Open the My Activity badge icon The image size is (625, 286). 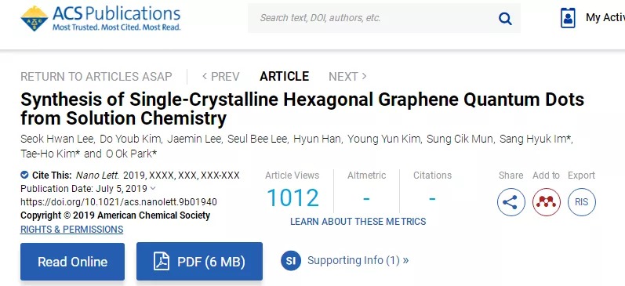point(568,18)
